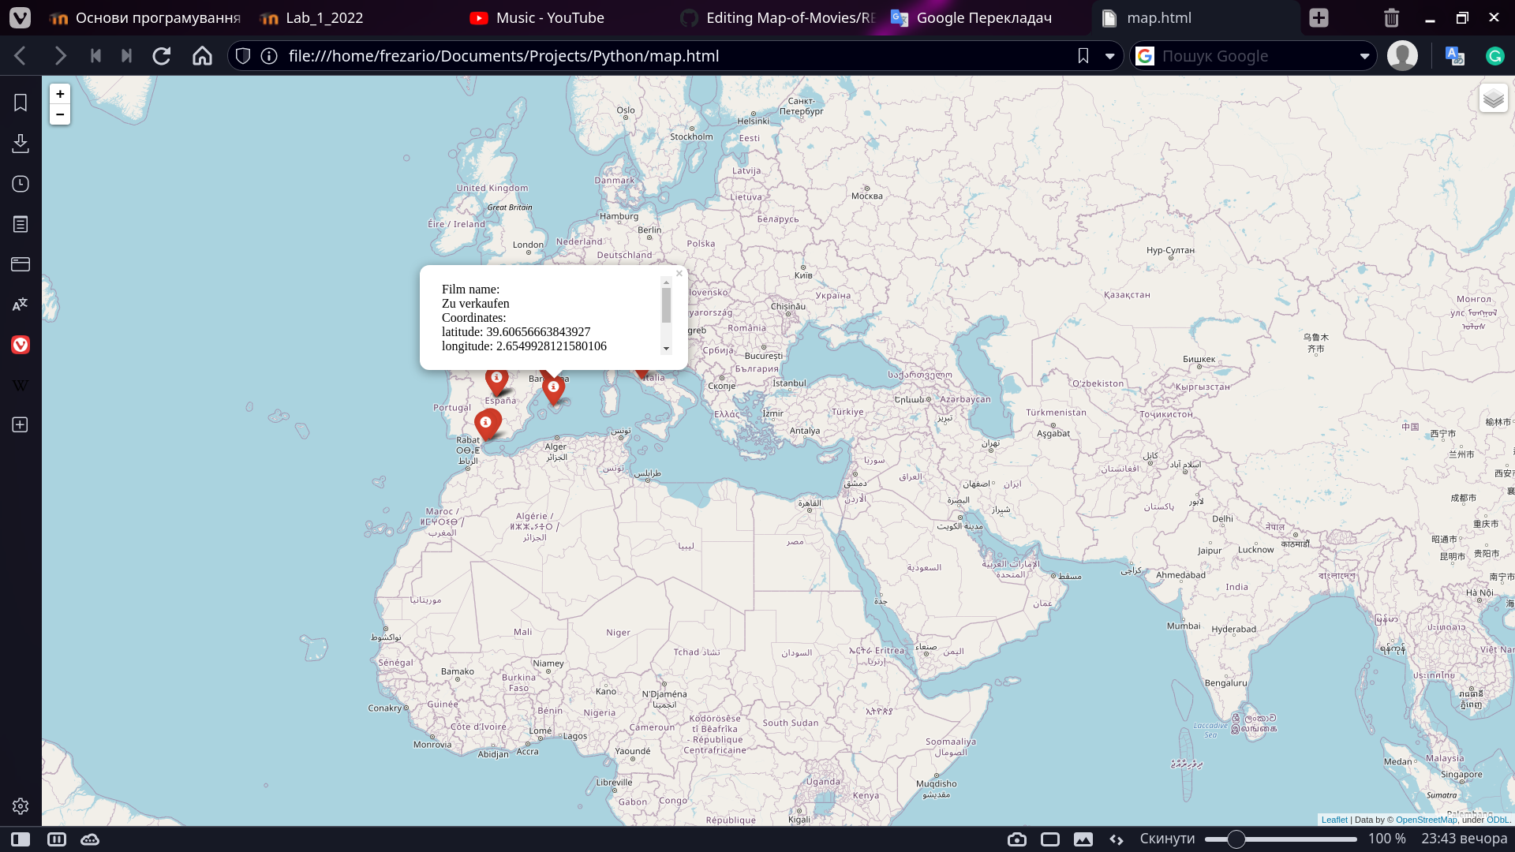Open the Vimeo web panel

pos(20,345)
